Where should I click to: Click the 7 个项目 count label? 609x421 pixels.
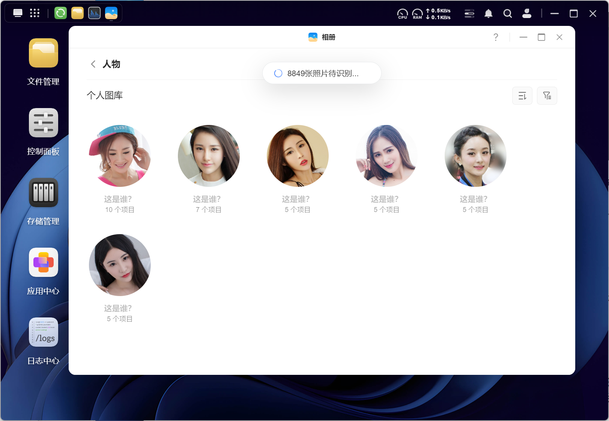pos(209,210)
